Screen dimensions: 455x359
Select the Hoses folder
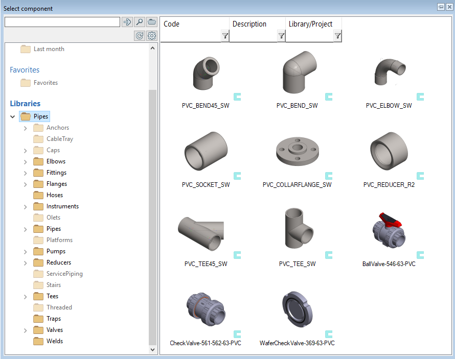tap(54, 195)
